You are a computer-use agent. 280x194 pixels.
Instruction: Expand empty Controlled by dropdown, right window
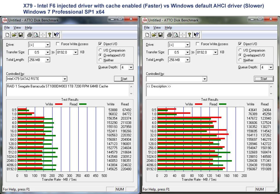[x=205, y=79]
